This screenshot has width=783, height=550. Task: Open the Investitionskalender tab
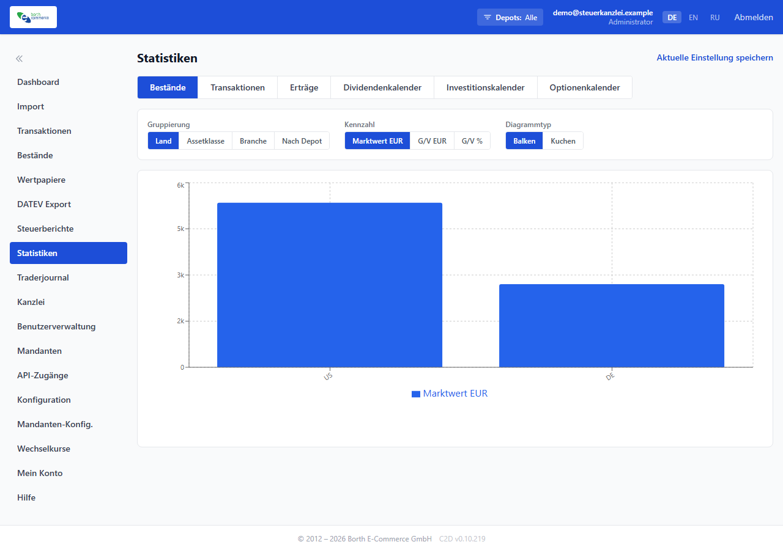(x=486, y=87)
